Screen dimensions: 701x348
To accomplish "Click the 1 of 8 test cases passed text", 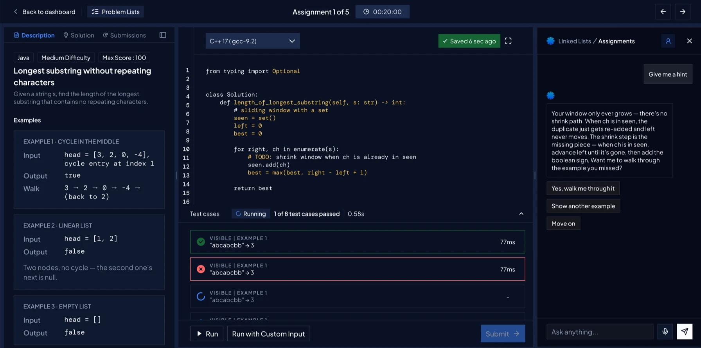I will [307, 214].
